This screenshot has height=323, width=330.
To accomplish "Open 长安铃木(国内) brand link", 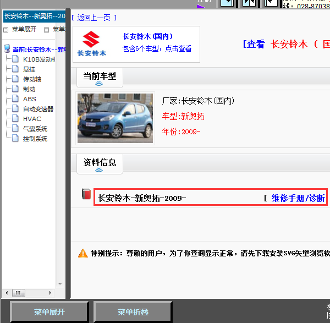I will click(147, 36).
